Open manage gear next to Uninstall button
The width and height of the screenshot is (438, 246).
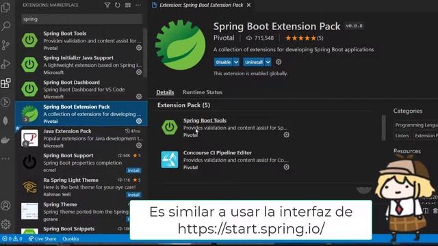pos(279,62)
